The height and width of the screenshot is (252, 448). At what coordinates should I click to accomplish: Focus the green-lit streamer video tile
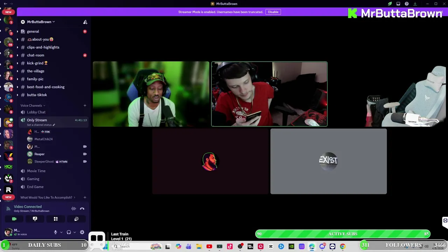(151, 94)
